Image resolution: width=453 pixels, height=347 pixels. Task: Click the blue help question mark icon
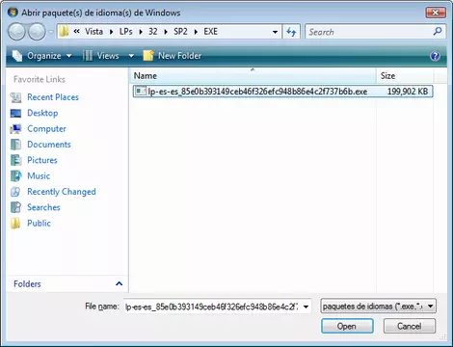coord(435,56)
